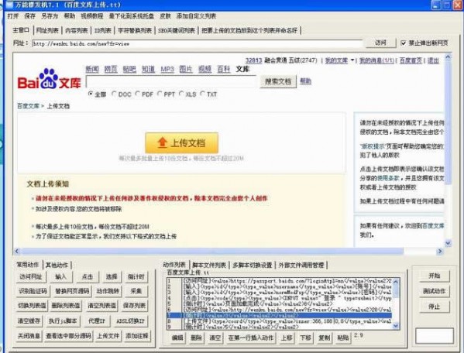Click the 切换列表值 button
464x353 pixels.
pyautogui.click(x=31, y=306)
